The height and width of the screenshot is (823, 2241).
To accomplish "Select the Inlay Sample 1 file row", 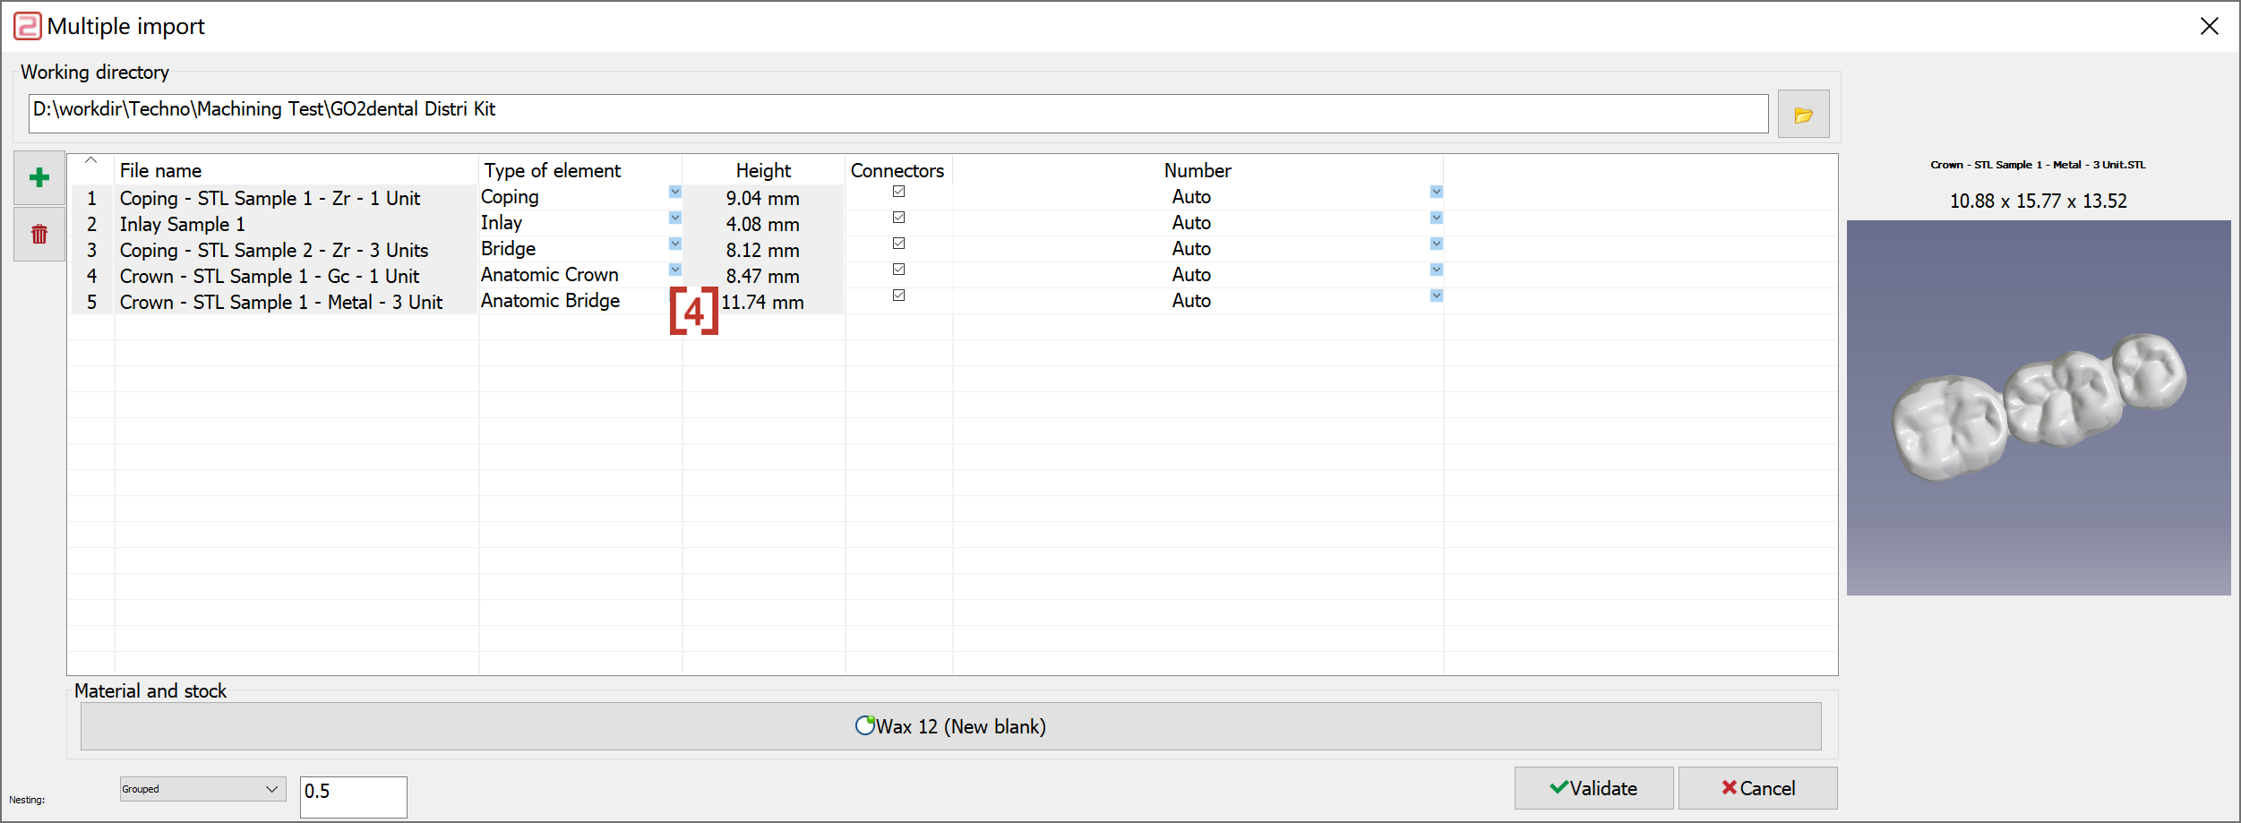I will click(182, 224).
